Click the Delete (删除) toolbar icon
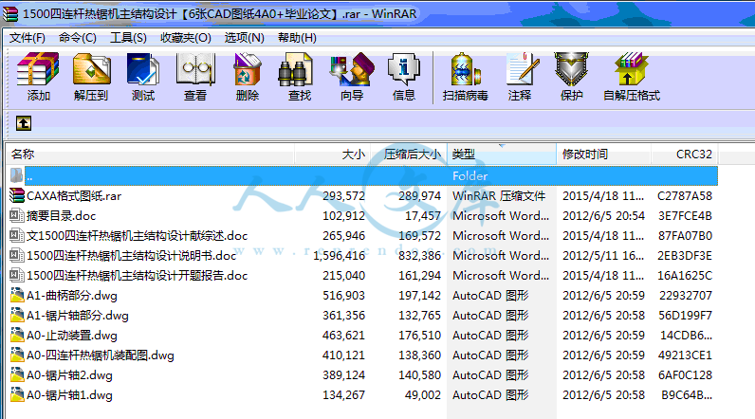The image size is (755, 419). 247,70
